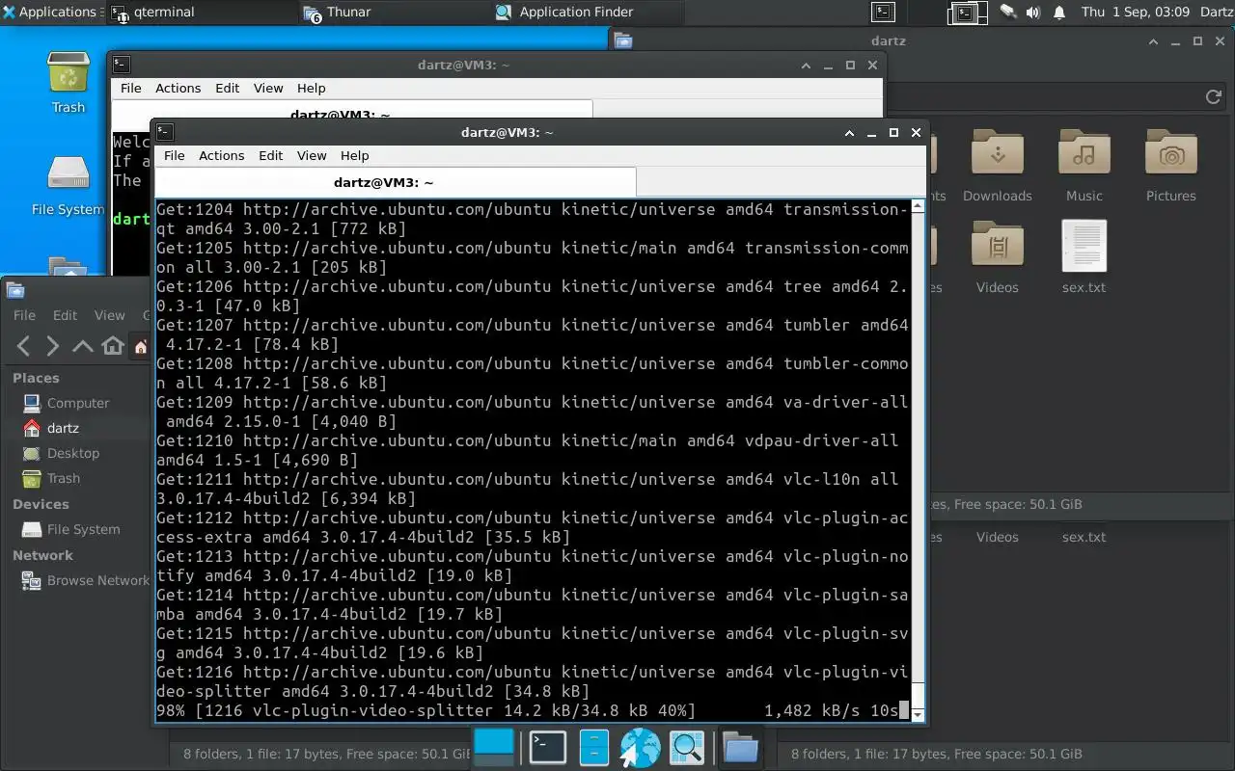Click the workspace switcher icon in top panel
The height and width of the screenshot is (771, 1235).
pos(968,12)
